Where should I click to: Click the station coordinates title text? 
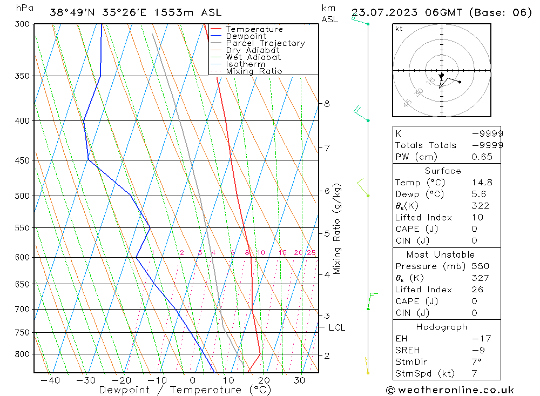pyautogui.click(x=135, y=12)
